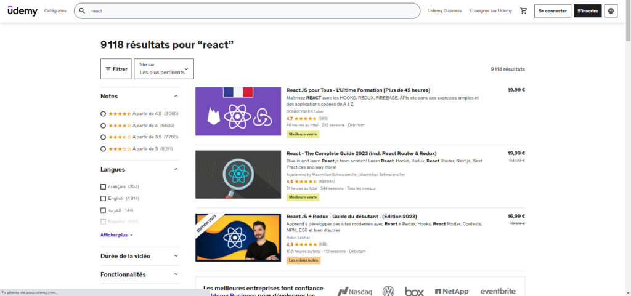This screenshot has width=631, height=296.
Task: Click the filter sliders icon in Filtrer
Action: click(108, 69)
